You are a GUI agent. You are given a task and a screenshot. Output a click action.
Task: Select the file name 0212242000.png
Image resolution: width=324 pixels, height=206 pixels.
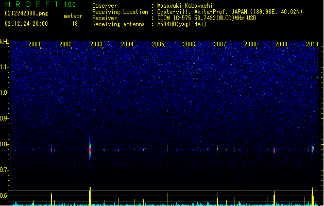26,13
